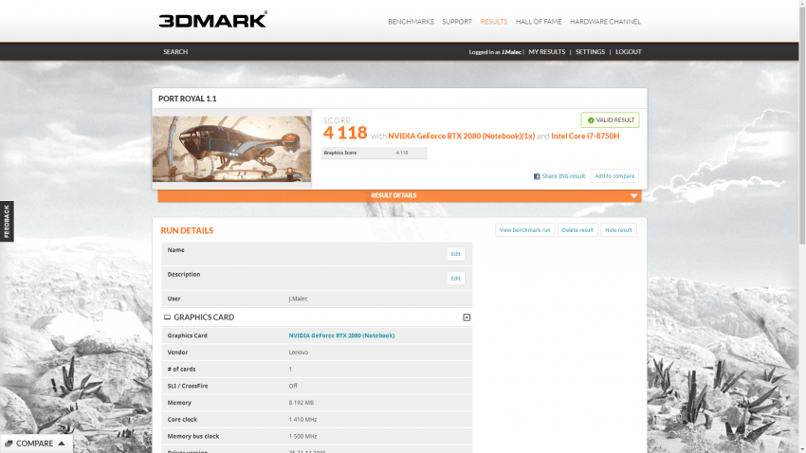Click the Graphics Card name link in table
Screen dimensions: 806x453
pos(341,335)
